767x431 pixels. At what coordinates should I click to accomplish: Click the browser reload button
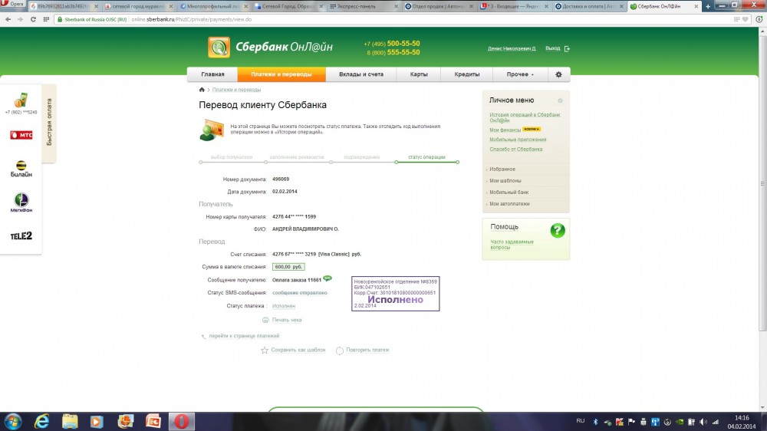click(33, 19)
